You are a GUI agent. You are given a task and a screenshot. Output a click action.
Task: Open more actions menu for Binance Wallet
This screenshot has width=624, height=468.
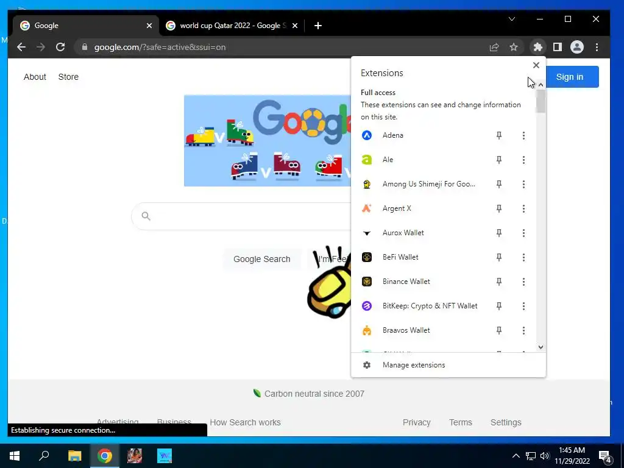[x=523, y=282]
